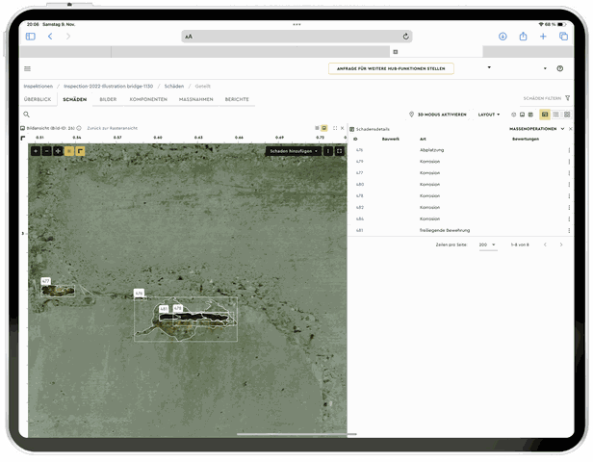Screen dimensions: 593x462
Task: Change rows per page dropdown 200
Action: tap(487, 244)
